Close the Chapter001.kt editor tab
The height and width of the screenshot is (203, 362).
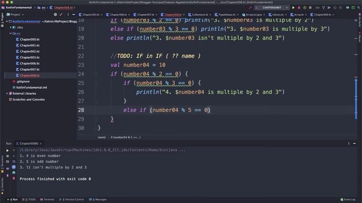click(x=102, y=15)
